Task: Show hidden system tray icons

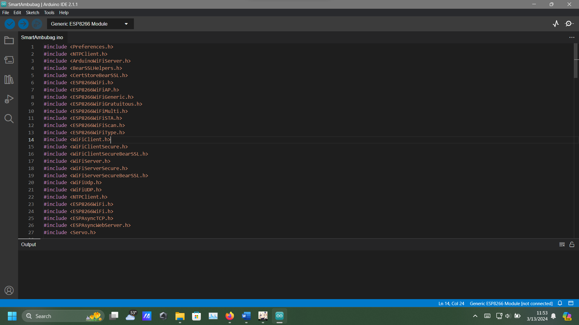Action: click(x=475, y=316)
